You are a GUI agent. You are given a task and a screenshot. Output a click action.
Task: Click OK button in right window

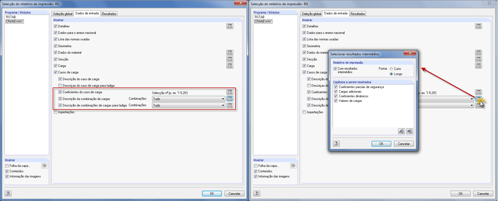pyautogui.click(x=461, y=194)
